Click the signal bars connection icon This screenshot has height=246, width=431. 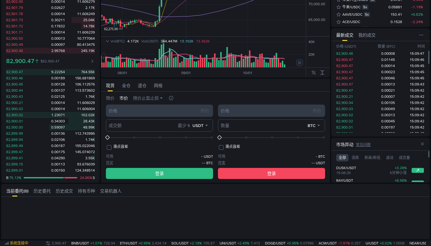7,243
